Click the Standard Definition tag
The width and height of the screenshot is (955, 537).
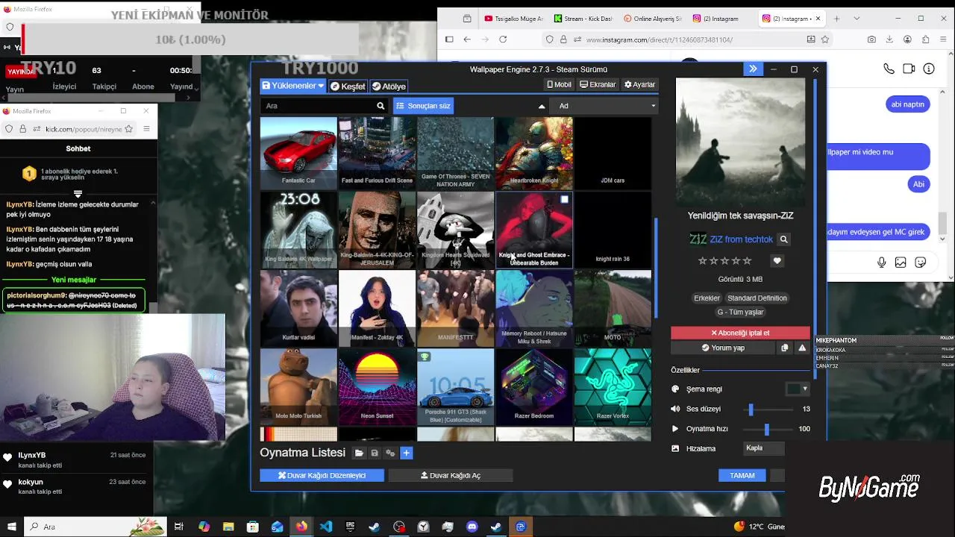pyautogui.click(x=757, y=298)
